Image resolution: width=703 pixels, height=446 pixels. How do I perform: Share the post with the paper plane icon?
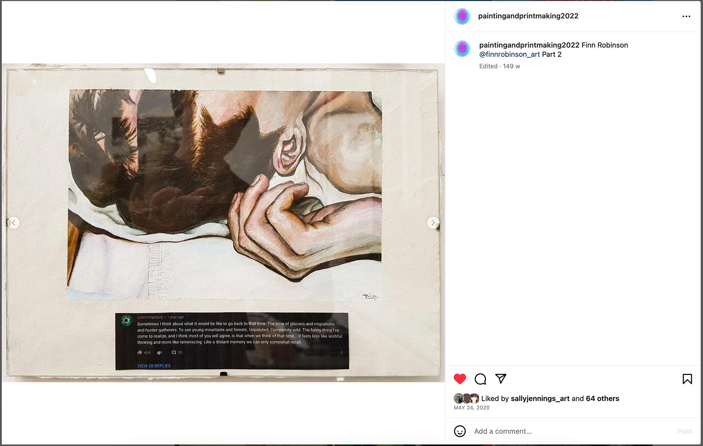(501, 379)
